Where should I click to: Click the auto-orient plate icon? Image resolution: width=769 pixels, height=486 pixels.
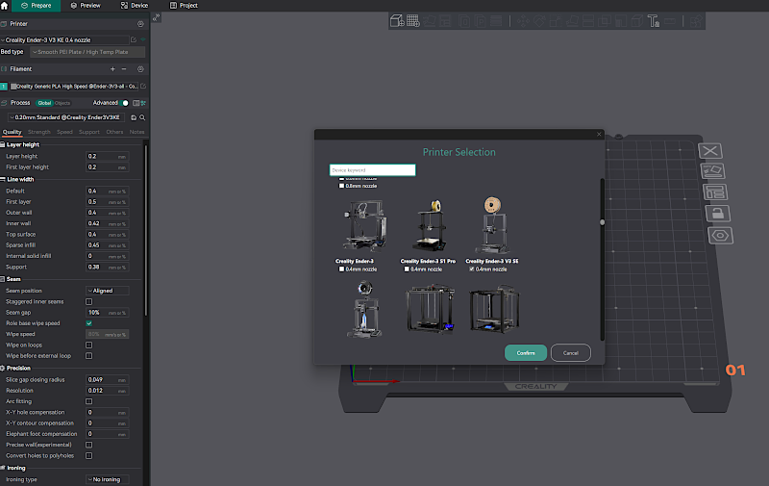point(712,171)
